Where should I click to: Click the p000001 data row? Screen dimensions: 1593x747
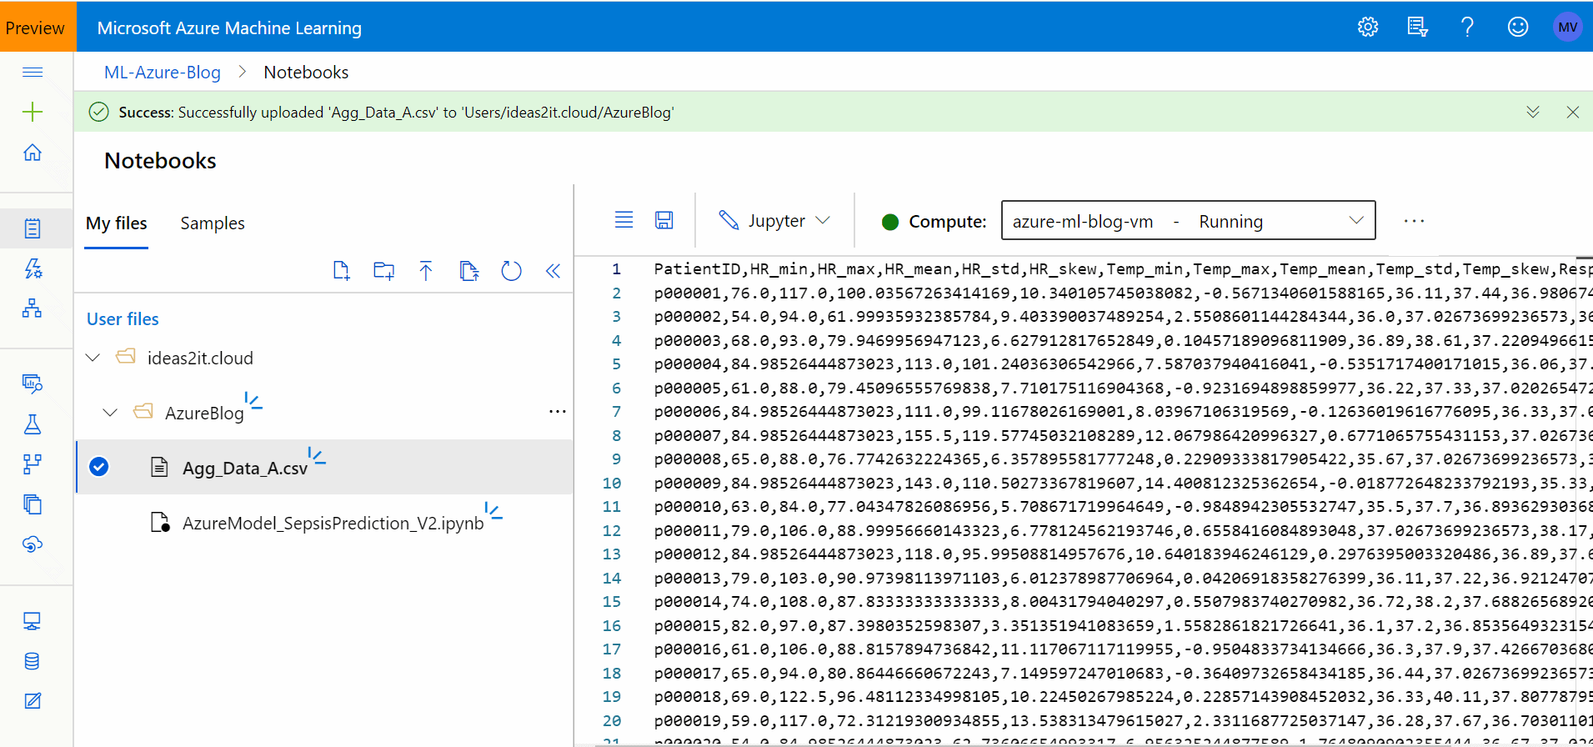[x=1123, y=293]
